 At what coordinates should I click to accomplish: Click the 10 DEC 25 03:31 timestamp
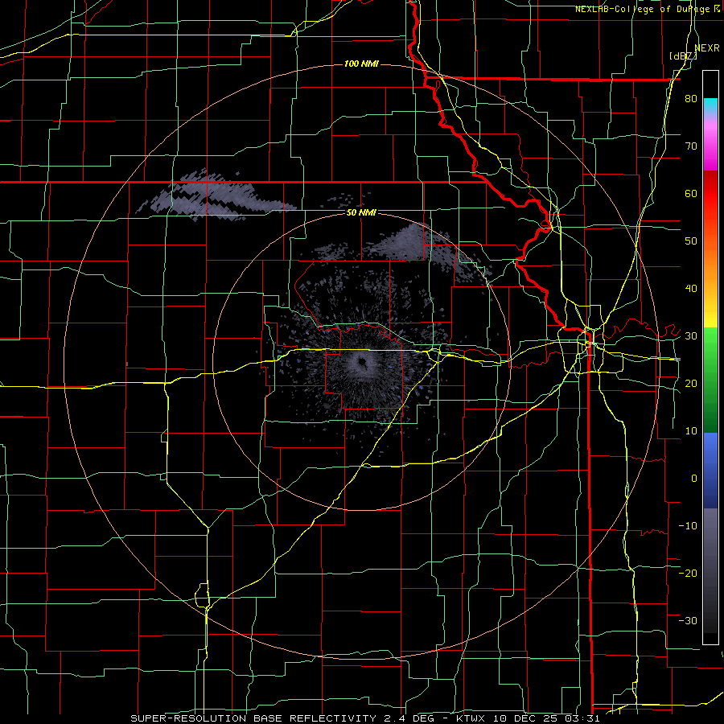[x=547, y=718]
